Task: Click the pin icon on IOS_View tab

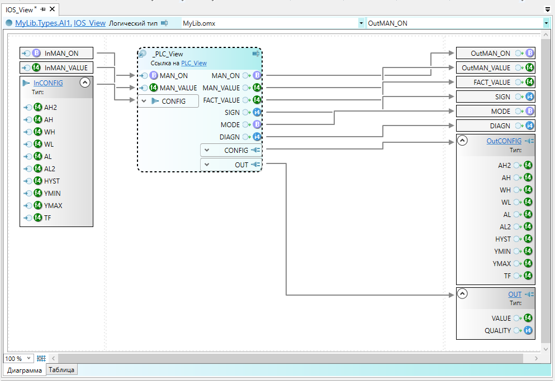Action: 44,9
